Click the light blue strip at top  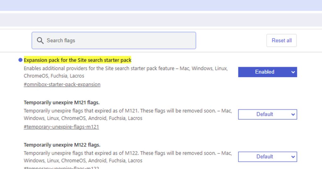161,5
